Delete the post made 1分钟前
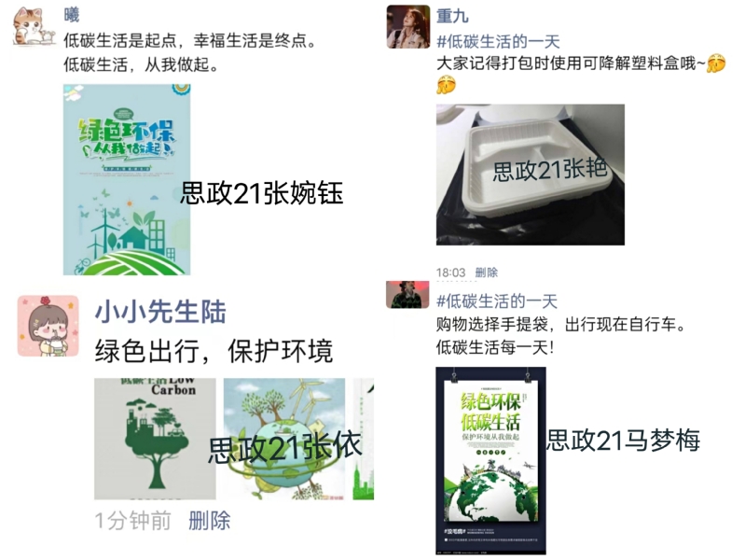The width and height of the screenshot is (745, 560). click(209, 521)
